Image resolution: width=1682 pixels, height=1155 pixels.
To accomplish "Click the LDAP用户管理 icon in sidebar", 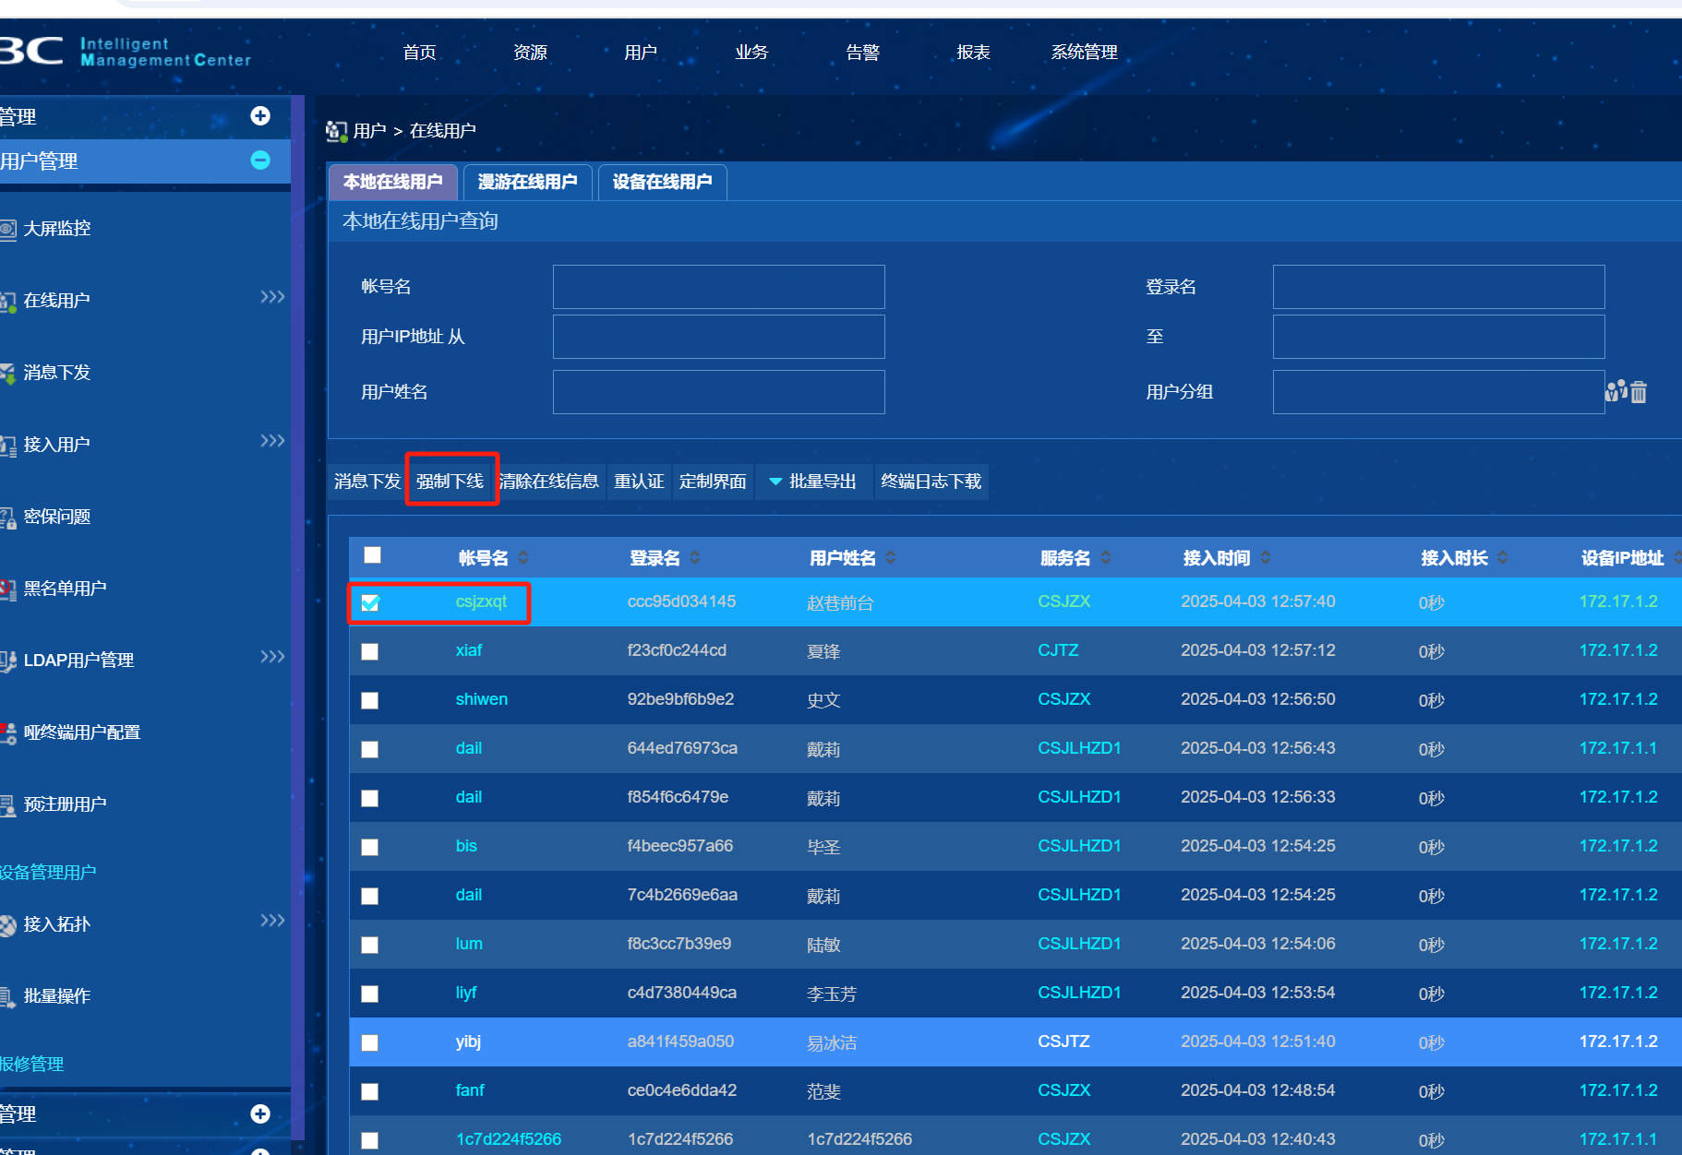I will click(x=7, y=661).
